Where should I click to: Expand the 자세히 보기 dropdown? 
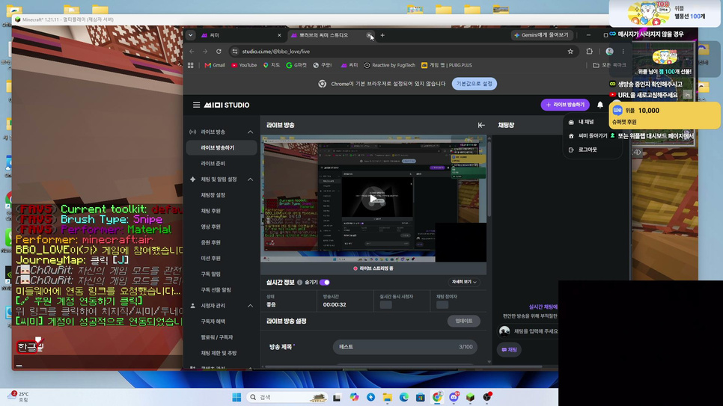[464, 282]
